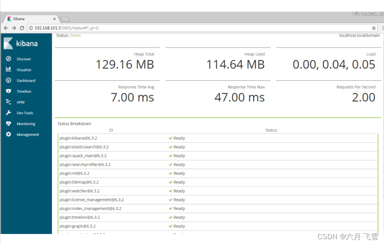Image resolution: width=384 pixels, height=244 pixels.
Task: Click Heap Total value 129.16 MB
Action: point(125,65)
